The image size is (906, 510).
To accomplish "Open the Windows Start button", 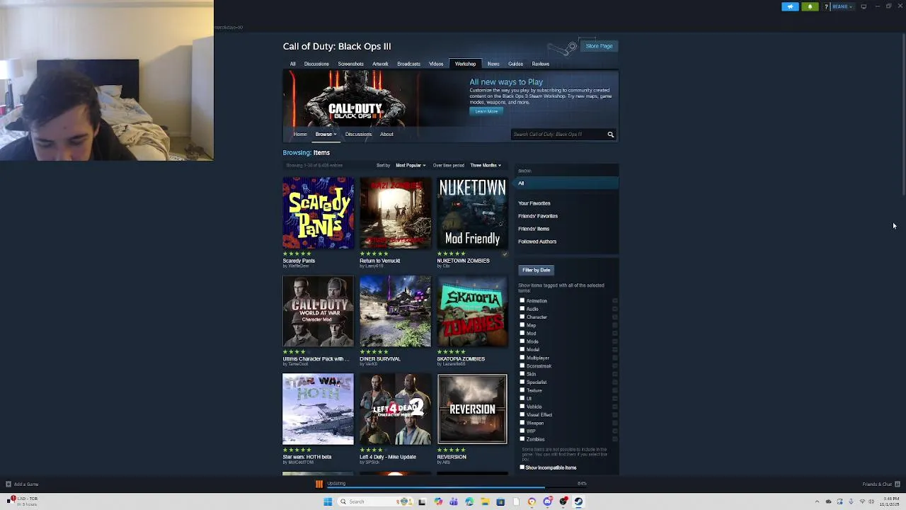I will coord(328,501).
